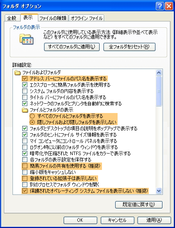Click すべてのフォルダに適用 button
This screenshot has width=175, height=228.
[x=72, y=47]
